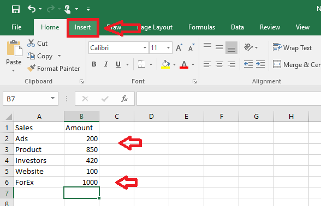Click the Borders icon
The image size is (321, 206).
[x=141, y=64]
